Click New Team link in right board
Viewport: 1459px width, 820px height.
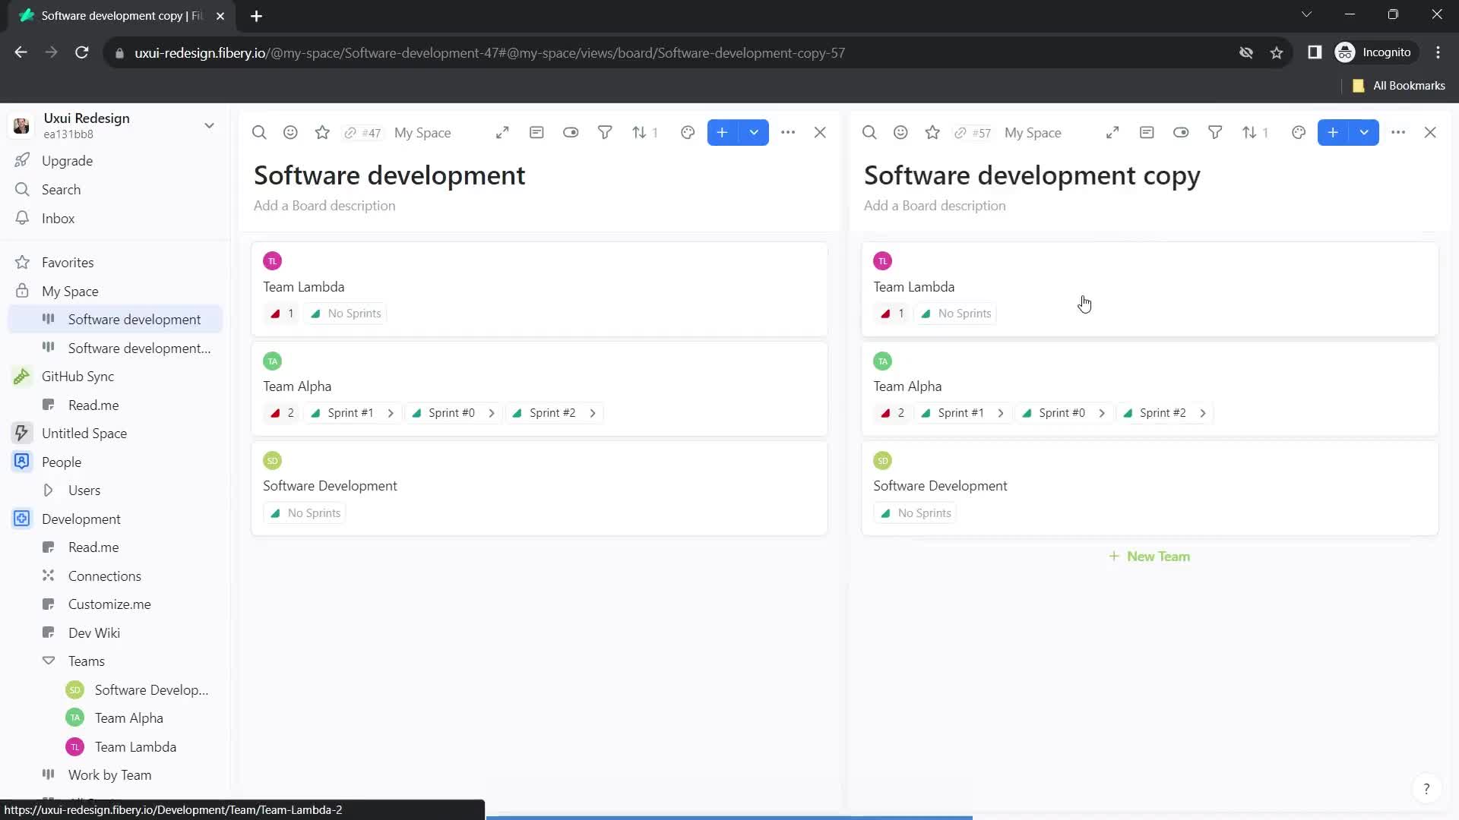[x=1150, y=556]
